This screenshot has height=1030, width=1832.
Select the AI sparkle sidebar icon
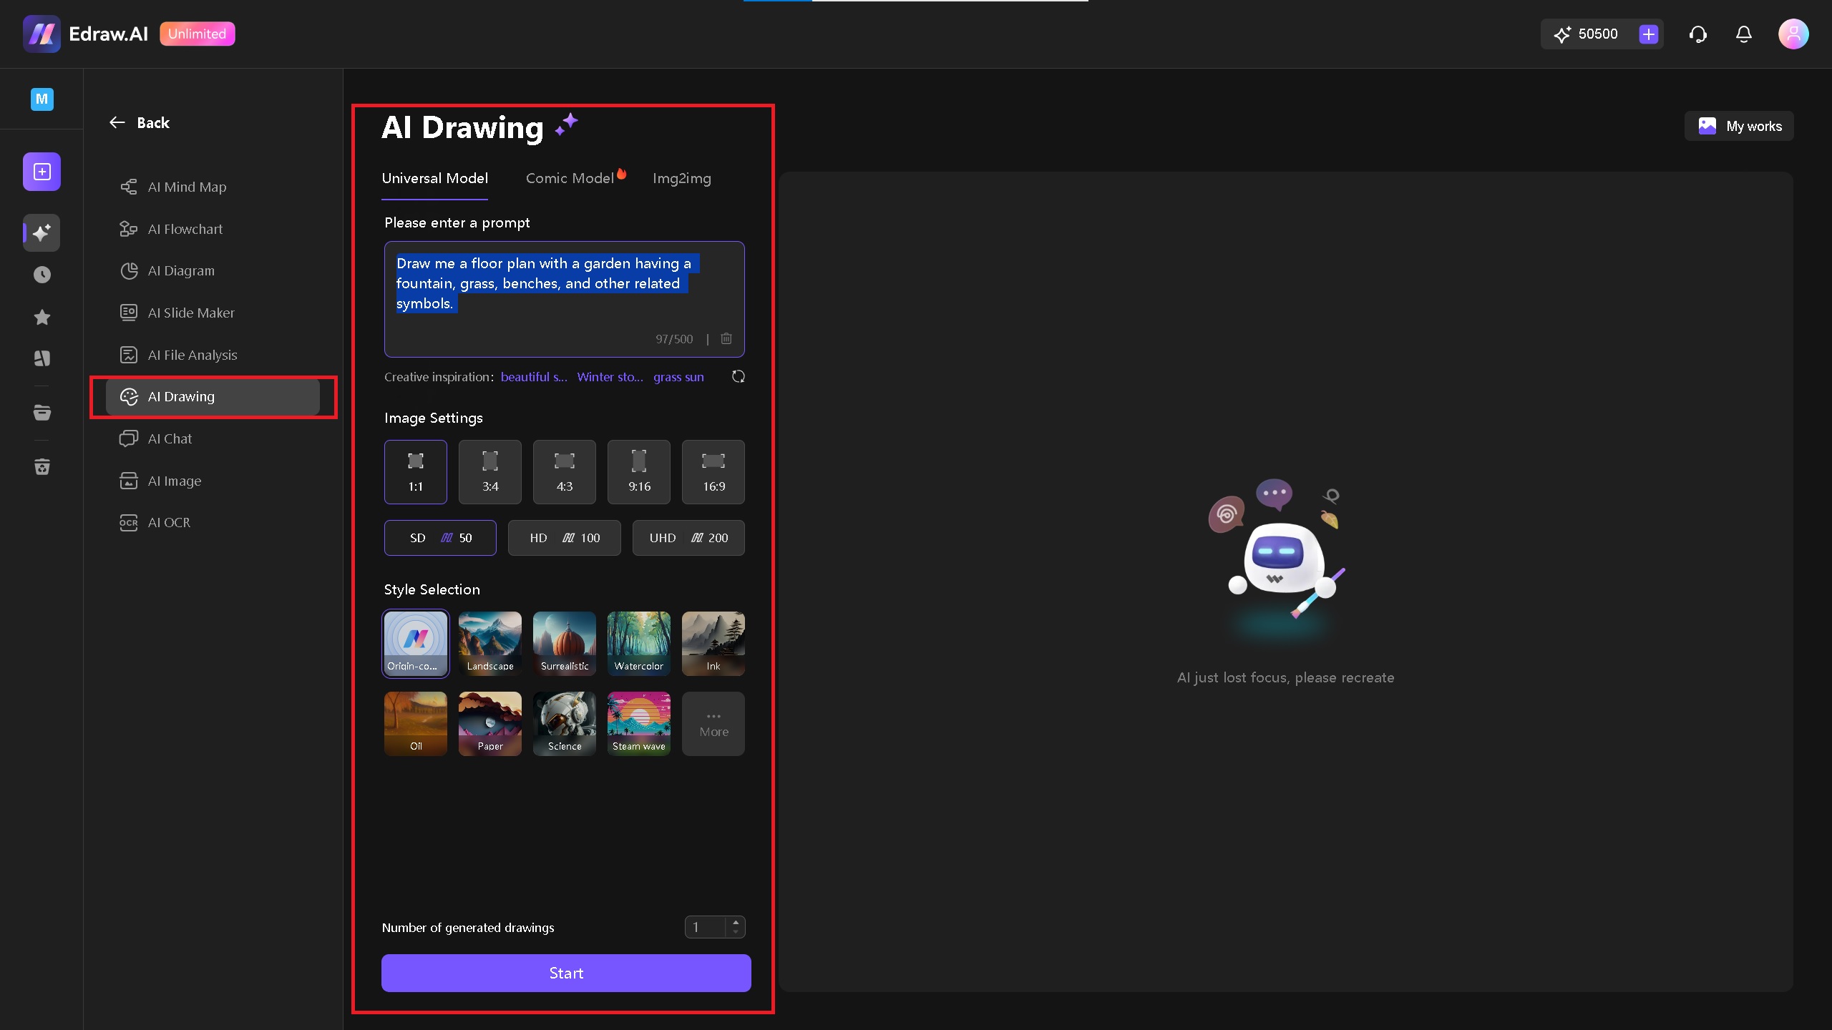tap(42, 232)
